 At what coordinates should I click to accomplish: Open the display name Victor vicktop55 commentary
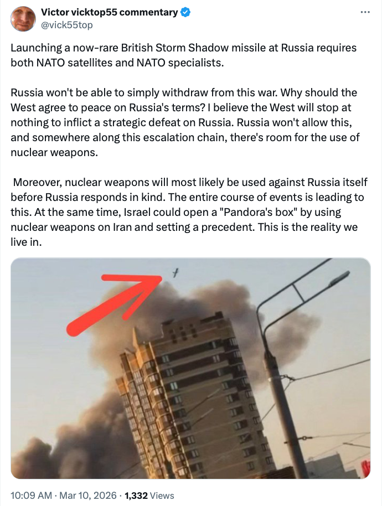[110, 12]
